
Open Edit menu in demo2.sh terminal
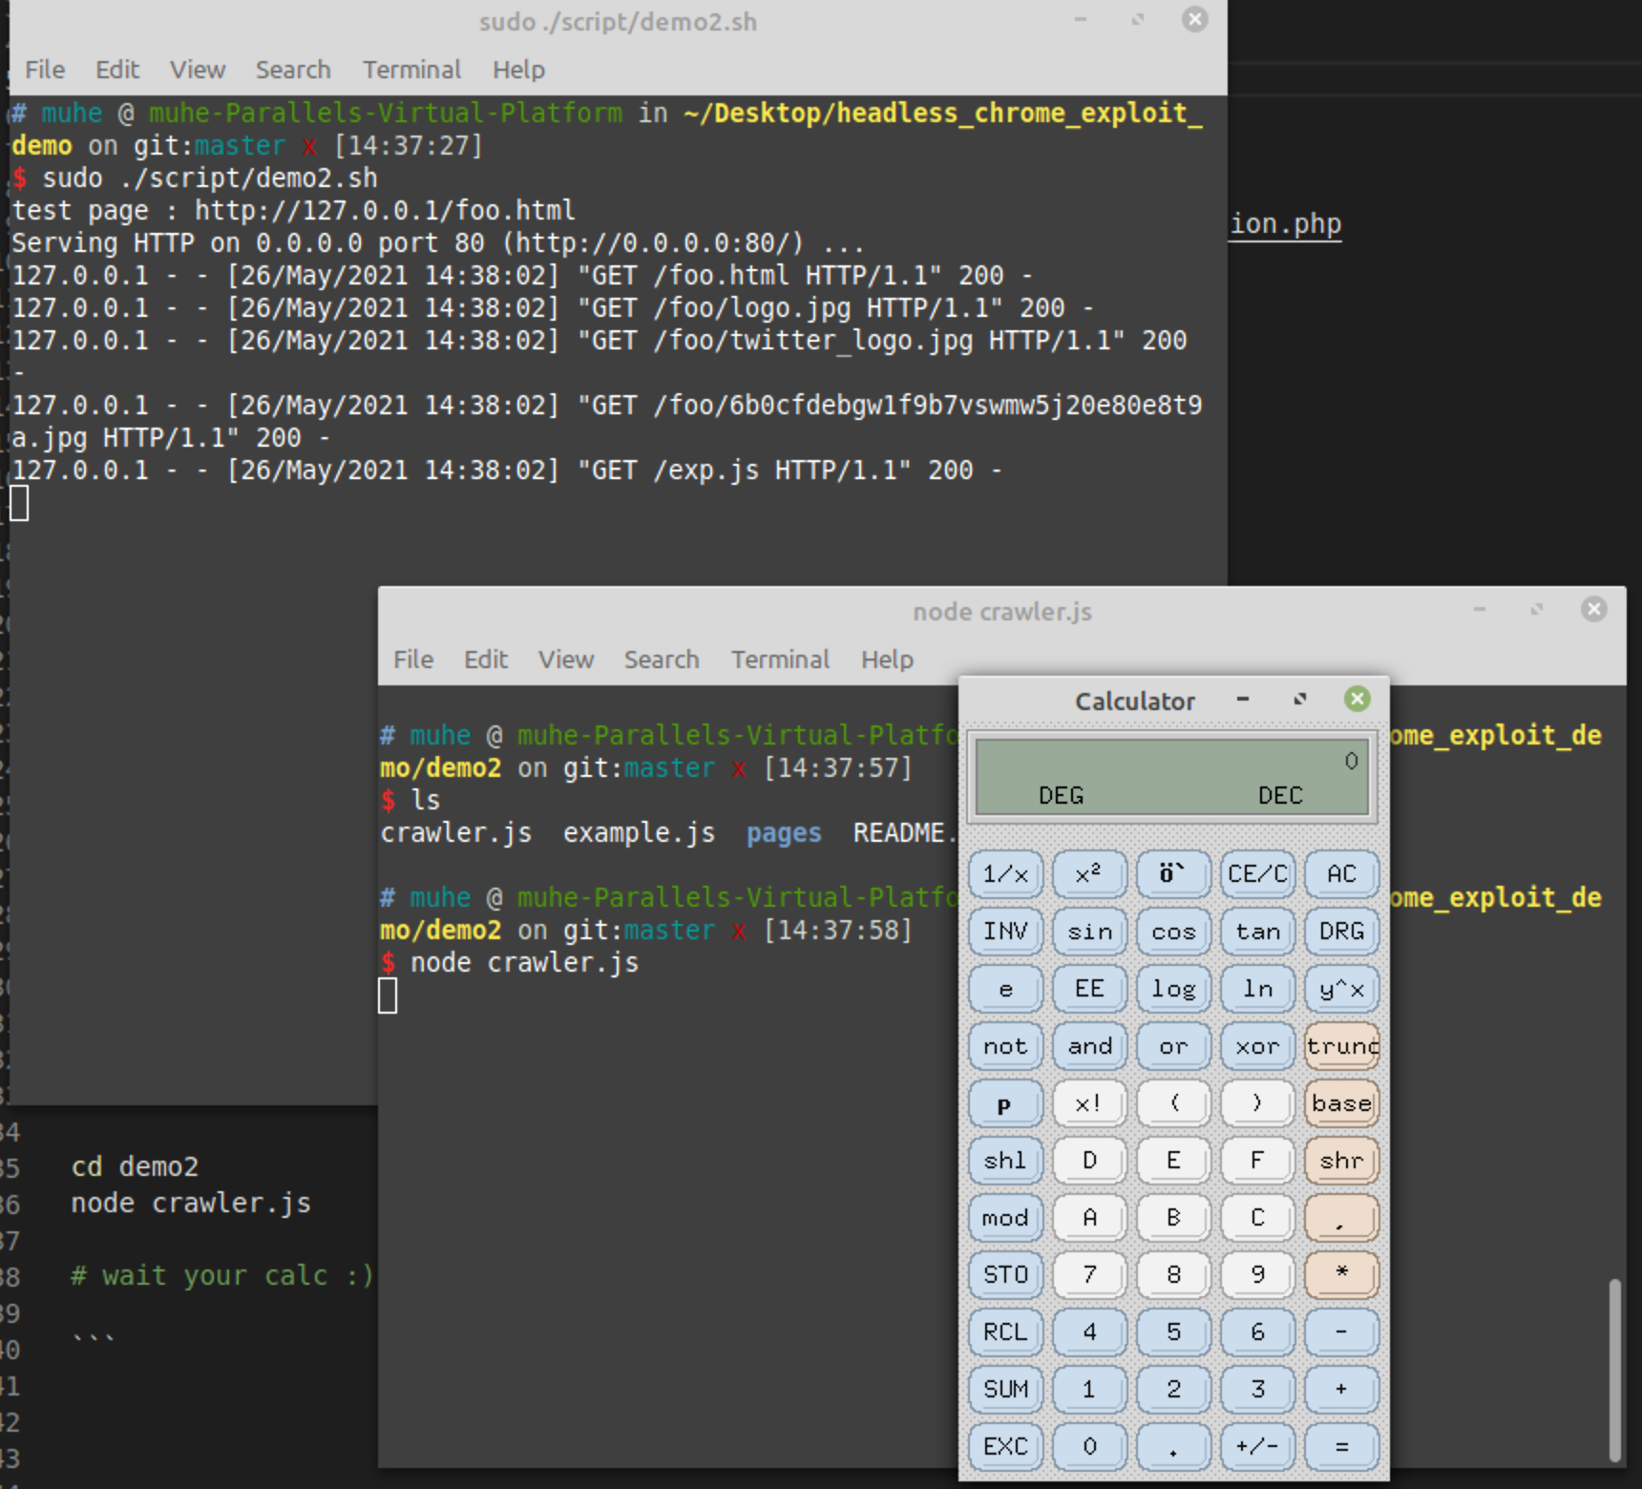(117, 70)
